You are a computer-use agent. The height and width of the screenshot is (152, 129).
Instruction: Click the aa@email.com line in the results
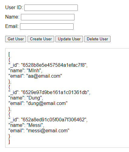pyautogui.click(x=35, y=76)
